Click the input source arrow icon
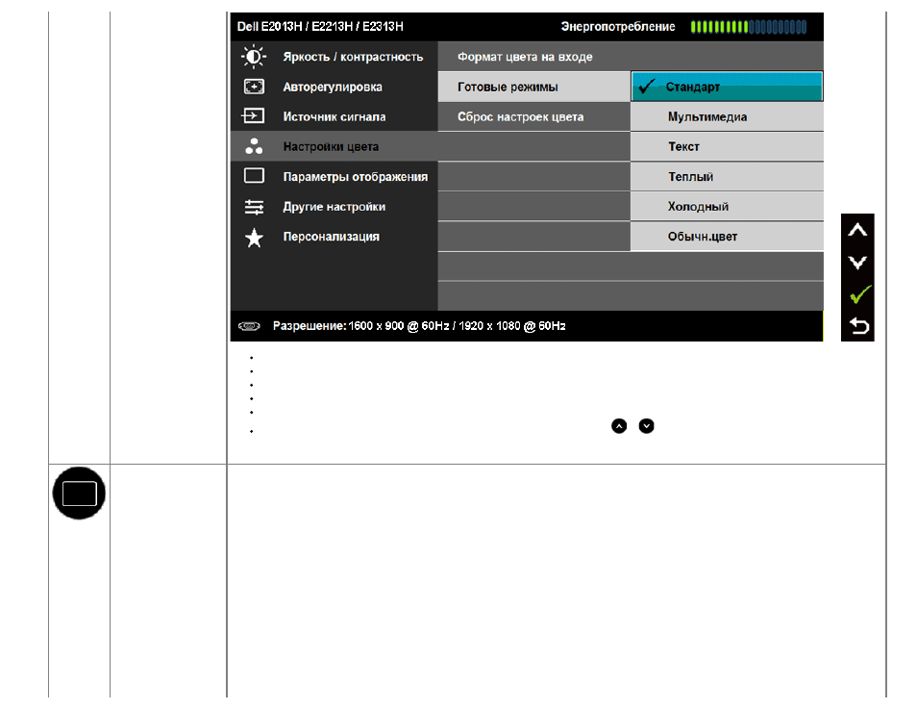 (x=253, y=116)
